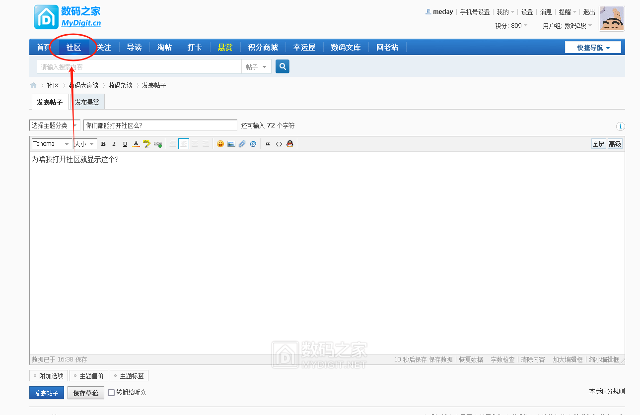Open 消息 messages link

[x=546, y=12]
